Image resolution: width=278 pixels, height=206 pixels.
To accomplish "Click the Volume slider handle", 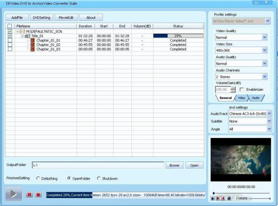I will pos(270,198).
